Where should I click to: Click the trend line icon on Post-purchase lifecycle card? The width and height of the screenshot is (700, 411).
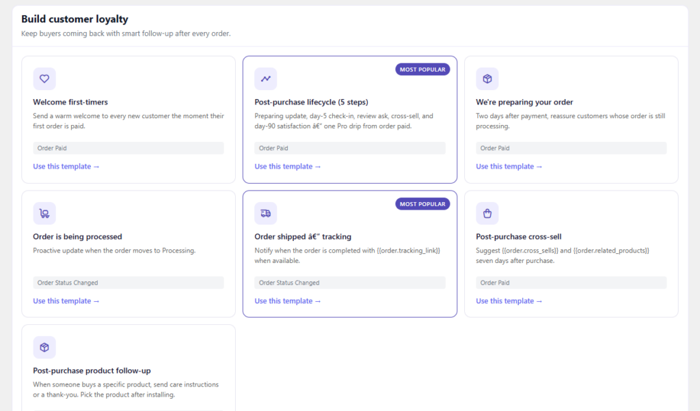point(266,79)
